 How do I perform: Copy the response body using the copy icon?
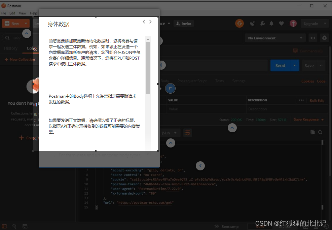pos(312,132)
